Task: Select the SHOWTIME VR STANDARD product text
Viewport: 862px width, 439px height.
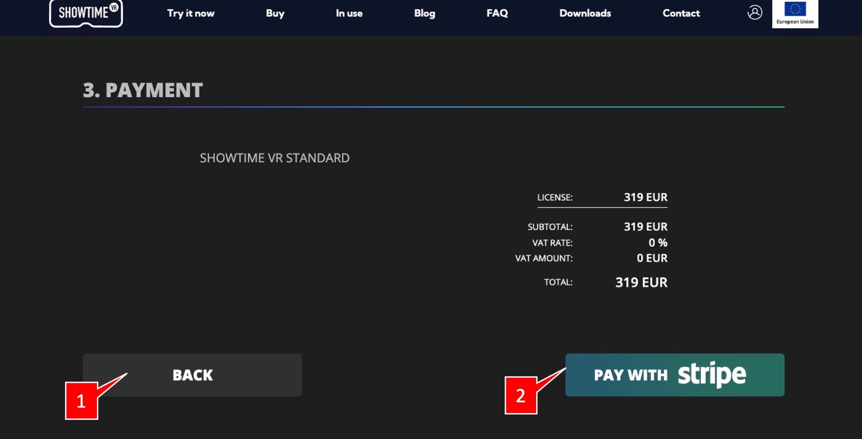Action: tap(275, 158)
